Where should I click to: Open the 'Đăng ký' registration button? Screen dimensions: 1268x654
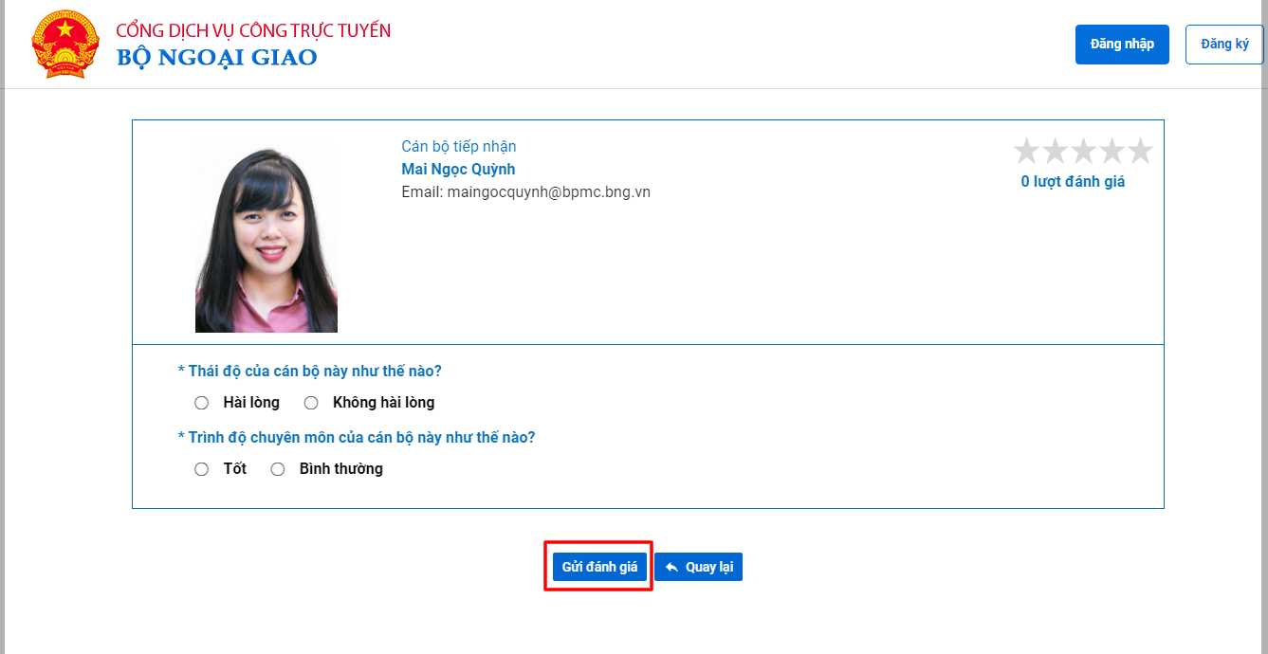coord(1224,45)
